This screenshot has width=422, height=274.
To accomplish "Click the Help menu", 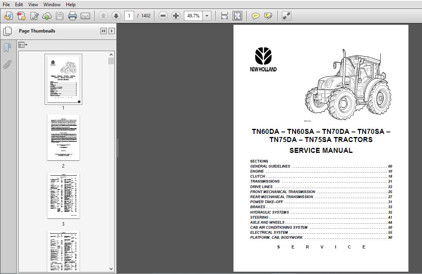I will click(x=71, y=5).
